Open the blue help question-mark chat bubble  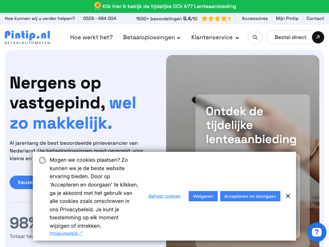(x=316, y=232)
